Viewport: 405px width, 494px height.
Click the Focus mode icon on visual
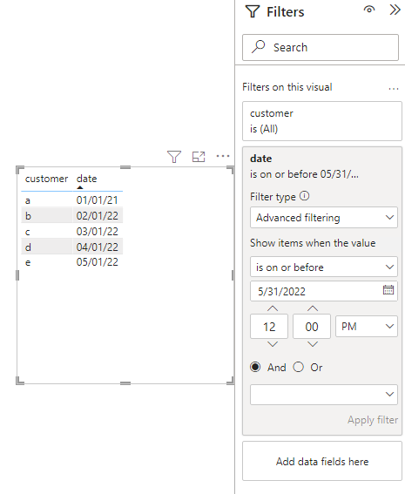click(199, 157)
